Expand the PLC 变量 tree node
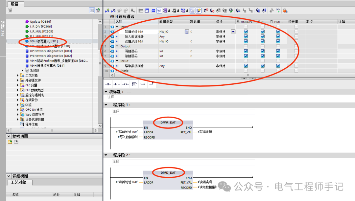 tap(18, 85)
